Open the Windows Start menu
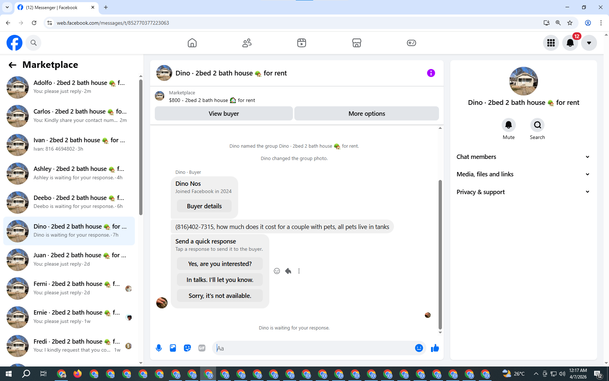This screenshot has height=381, width=609. 9,374
